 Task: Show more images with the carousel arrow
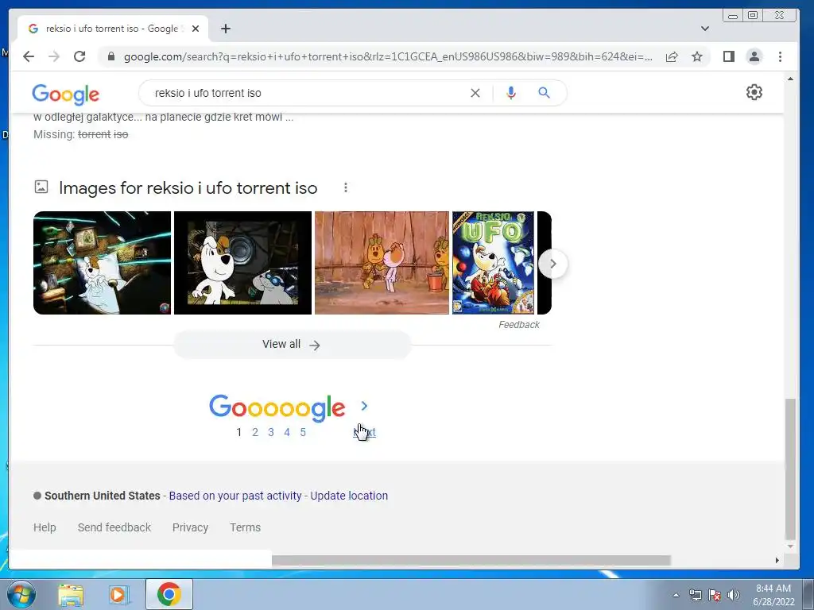coord(553,264)
